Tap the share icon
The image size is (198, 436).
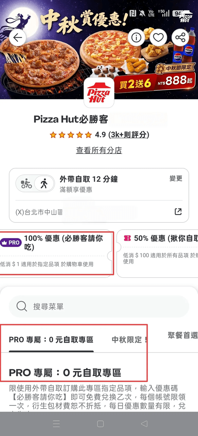(180, 38)
